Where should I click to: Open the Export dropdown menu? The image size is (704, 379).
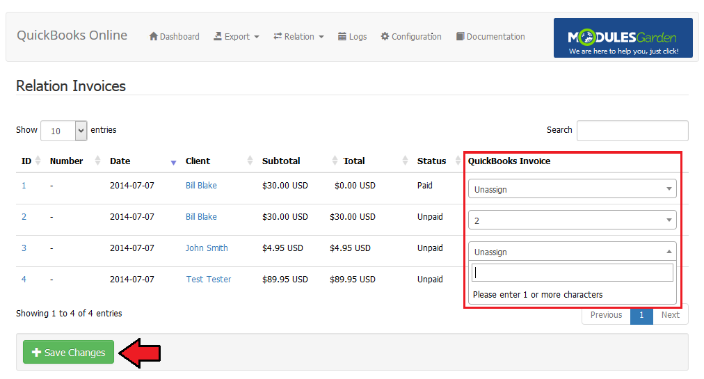coord(237,36)
